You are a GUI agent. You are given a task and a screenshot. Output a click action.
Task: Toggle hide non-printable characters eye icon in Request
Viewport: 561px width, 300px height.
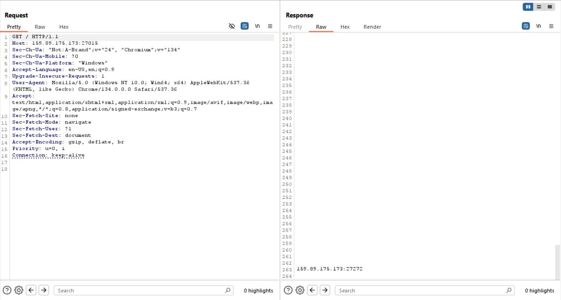(232, 26)
